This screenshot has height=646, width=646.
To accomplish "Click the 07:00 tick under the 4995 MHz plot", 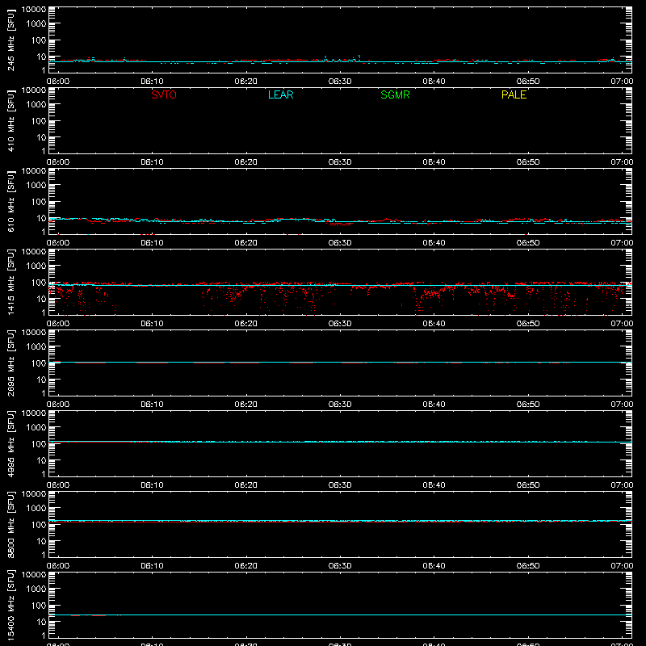I will pyautogui.click(x=622, y=485).
